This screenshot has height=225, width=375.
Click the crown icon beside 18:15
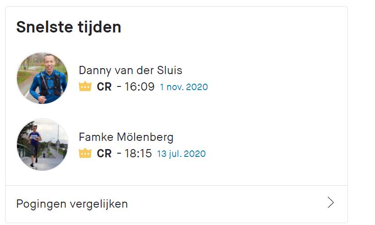pyautogui.click(x=85, y=153)
